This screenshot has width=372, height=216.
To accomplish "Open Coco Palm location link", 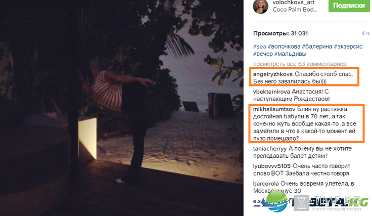I will 295,10.
